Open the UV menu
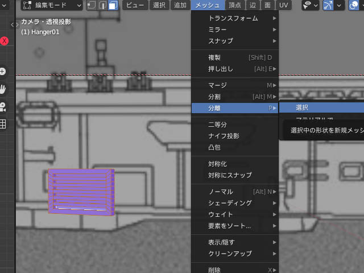364x273 pixels. click(x=283, y=5)
